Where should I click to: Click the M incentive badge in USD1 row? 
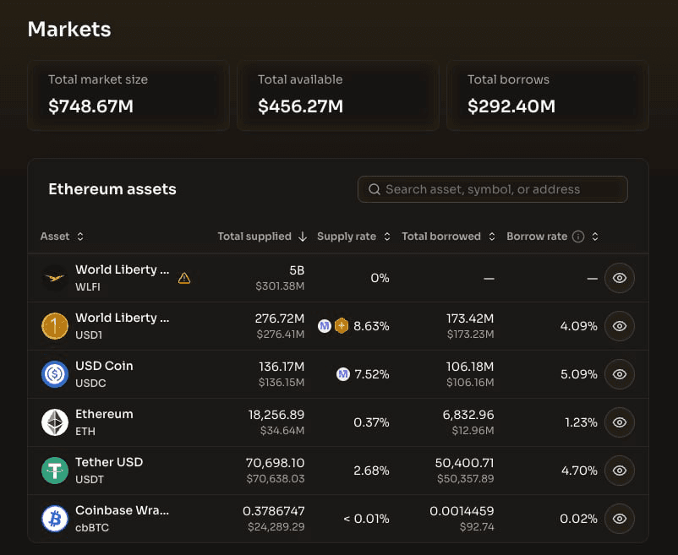pos(325,326)
